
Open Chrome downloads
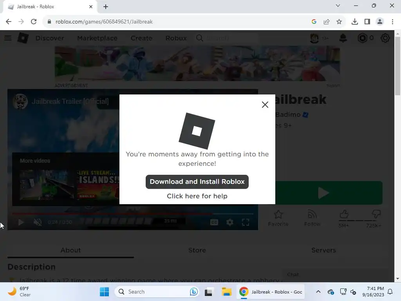coord(355,22)
